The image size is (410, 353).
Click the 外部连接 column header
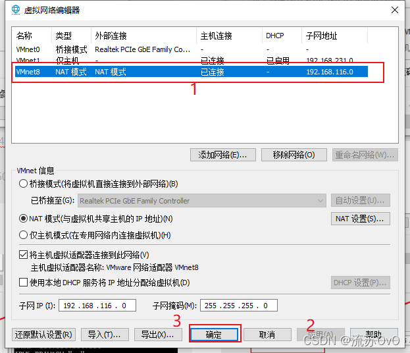(x=143, y=36)
